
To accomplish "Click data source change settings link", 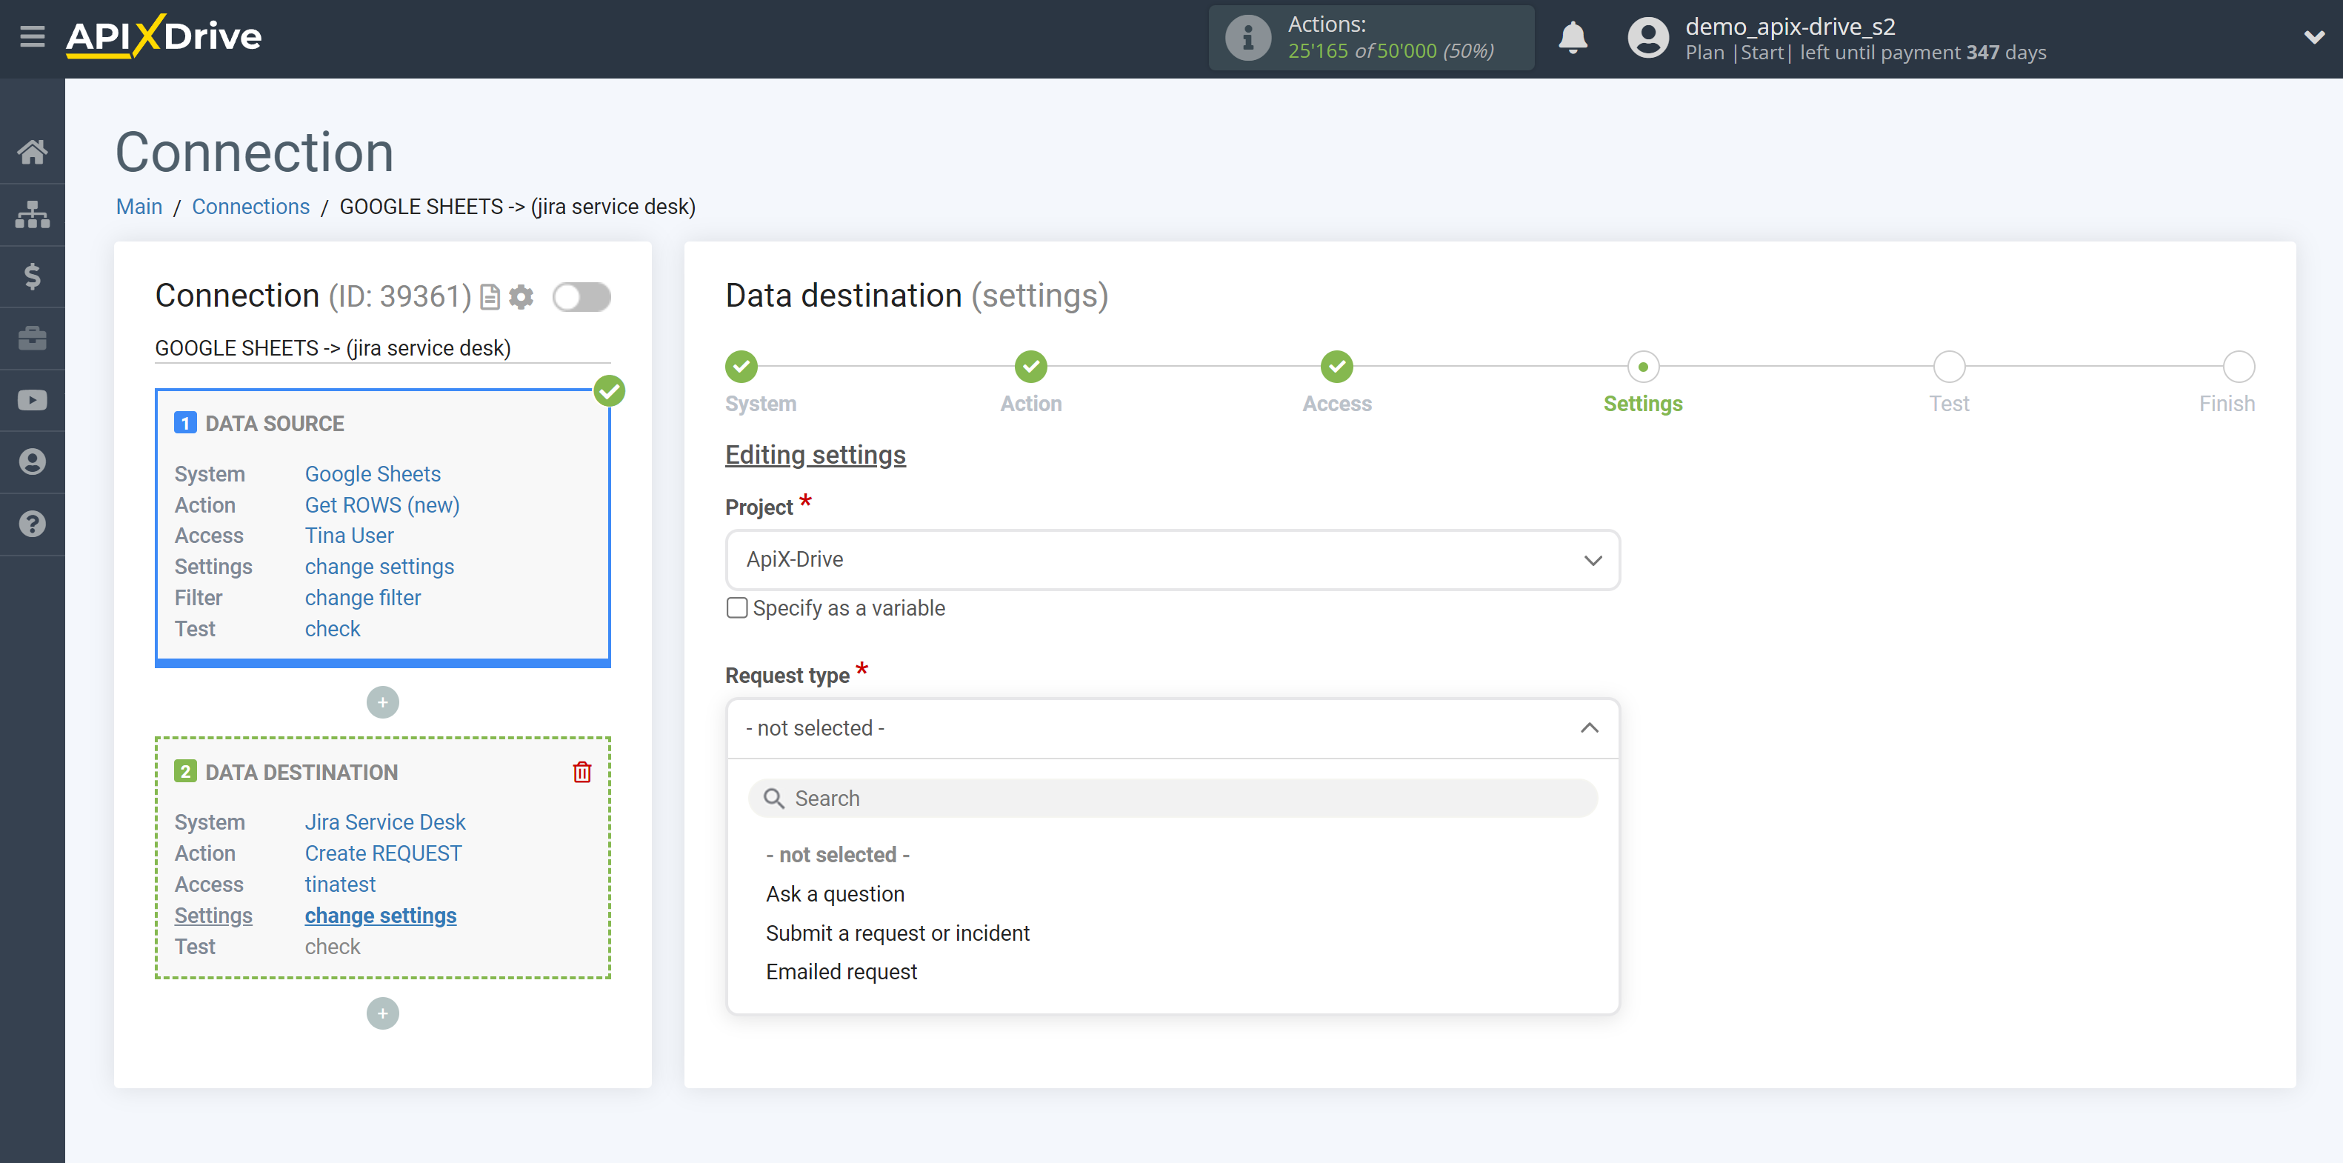I will [379, 567].
